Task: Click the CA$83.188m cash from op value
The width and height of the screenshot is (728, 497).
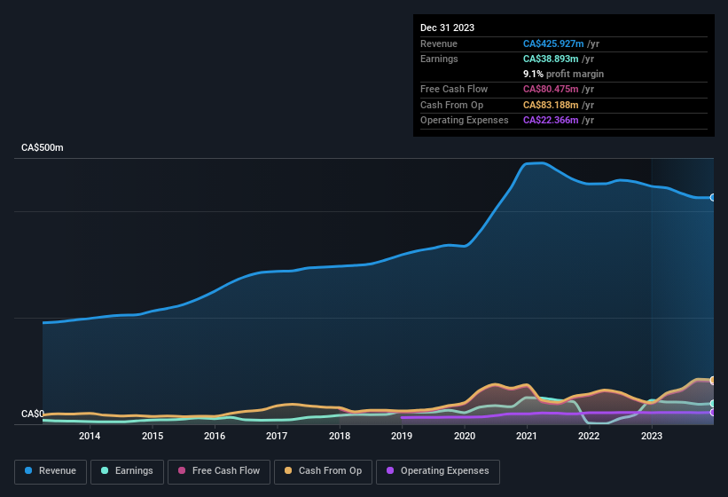Action: pyautogui.click(x=551, y=105)
